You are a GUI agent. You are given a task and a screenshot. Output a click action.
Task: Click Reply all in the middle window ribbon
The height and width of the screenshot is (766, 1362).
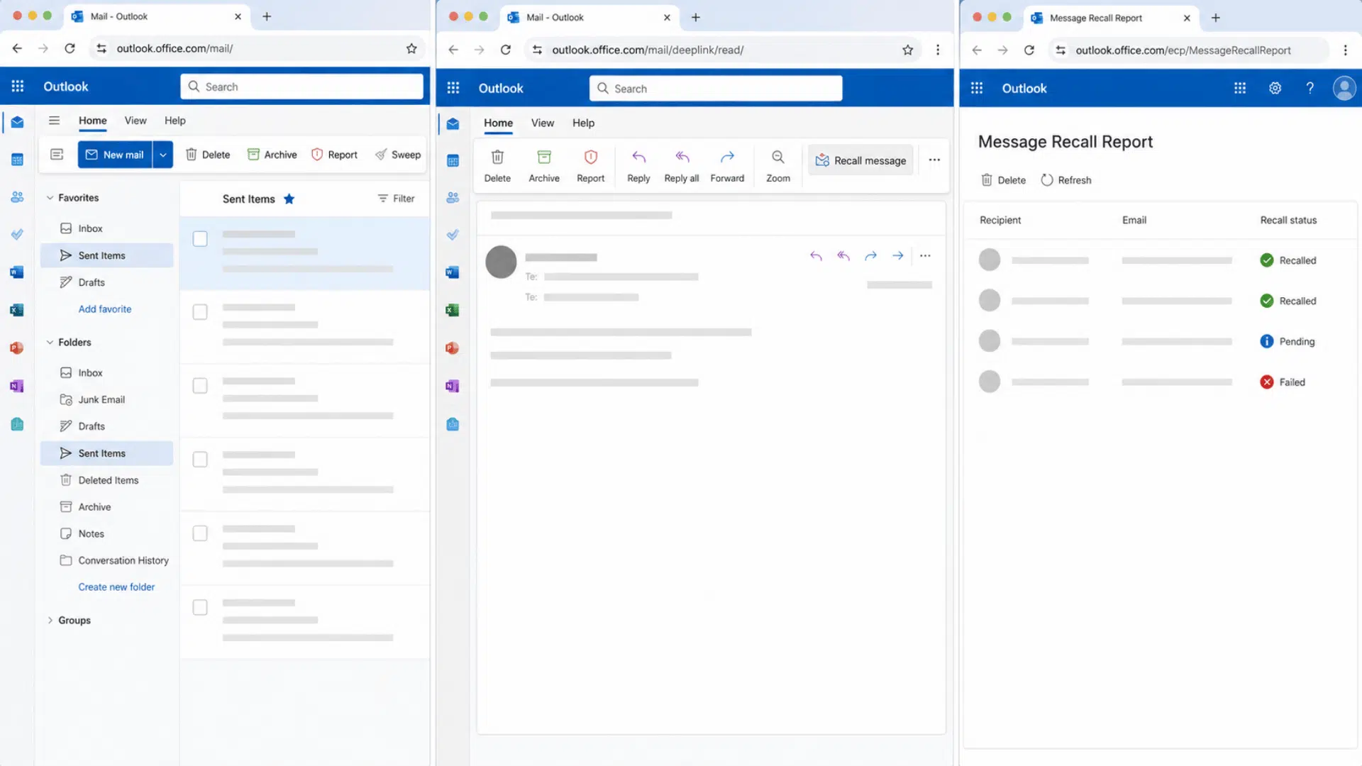point(682,166)
